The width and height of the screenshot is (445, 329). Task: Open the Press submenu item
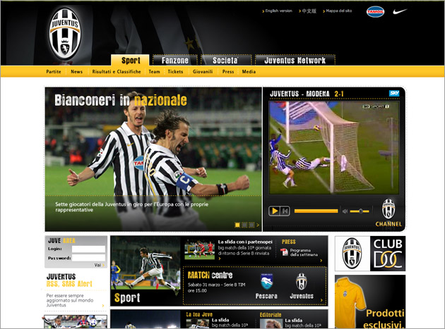[228, 72]
